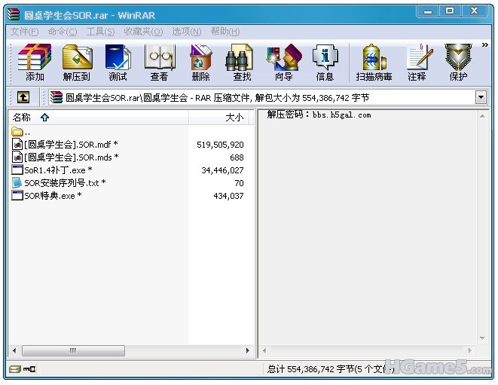
Task: Click comment pane scroll down arrow
Action: pos(482,338)
